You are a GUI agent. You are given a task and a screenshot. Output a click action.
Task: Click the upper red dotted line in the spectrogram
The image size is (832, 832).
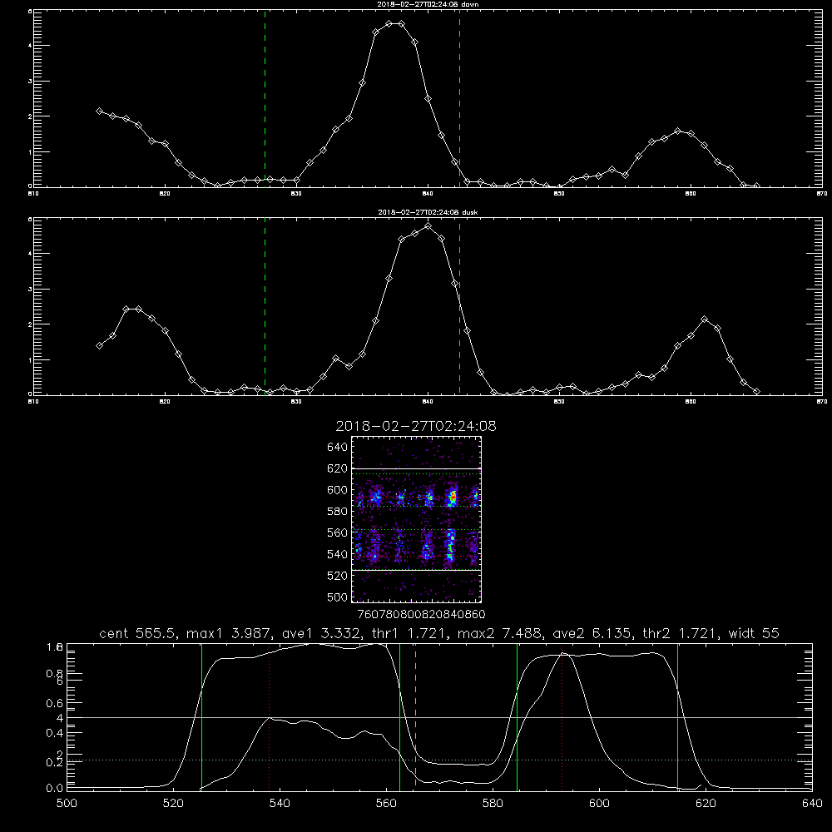tap(417, 498)
